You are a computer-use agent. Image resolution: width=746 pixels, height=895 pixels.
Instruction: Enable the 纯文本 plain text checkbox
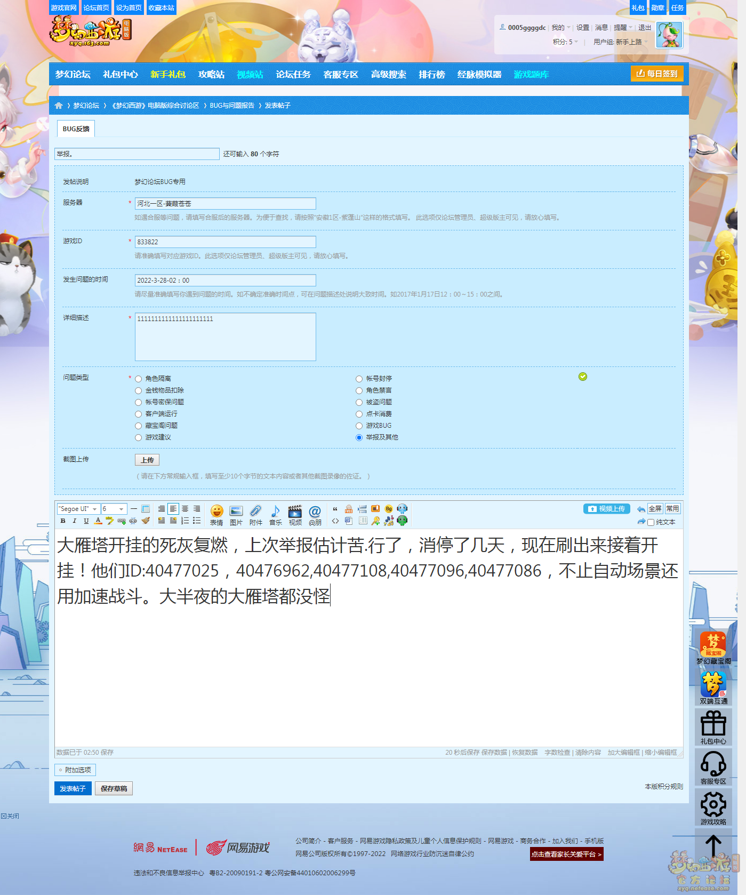(651, 523)
